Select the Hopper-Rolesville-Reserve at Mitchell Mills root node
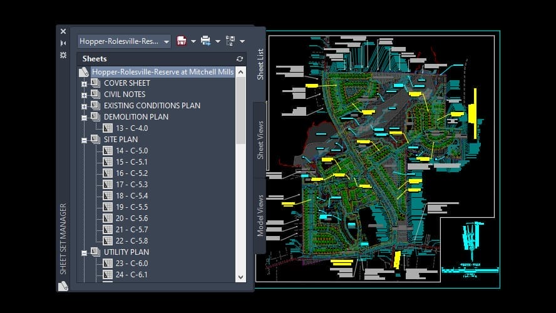The height and width of the screenshot is (313, 556). [163, 72]
